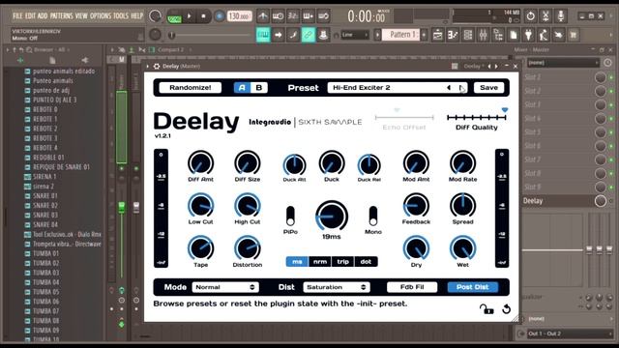Open the Deelay plugin gear options

pos(157,66)
